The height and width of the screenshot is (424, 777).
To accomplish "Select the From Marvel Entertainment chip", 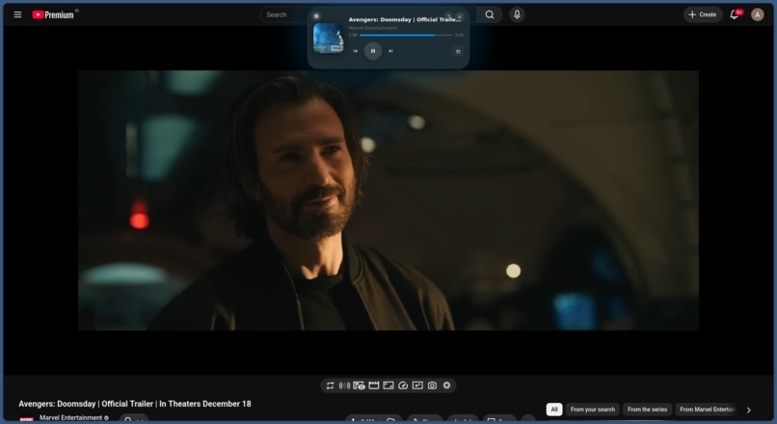I will [708, 410].
